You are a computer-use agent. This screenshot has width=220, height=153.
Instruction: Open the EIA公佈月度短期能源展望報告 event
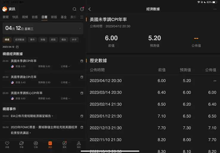43,116
